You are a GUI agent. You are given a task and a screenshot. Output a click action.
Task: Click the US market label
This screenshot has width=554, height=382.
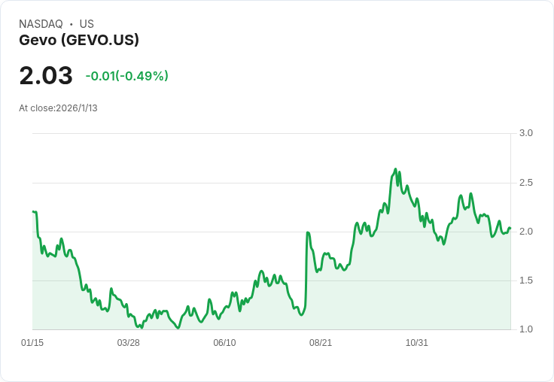coord(87,24)
